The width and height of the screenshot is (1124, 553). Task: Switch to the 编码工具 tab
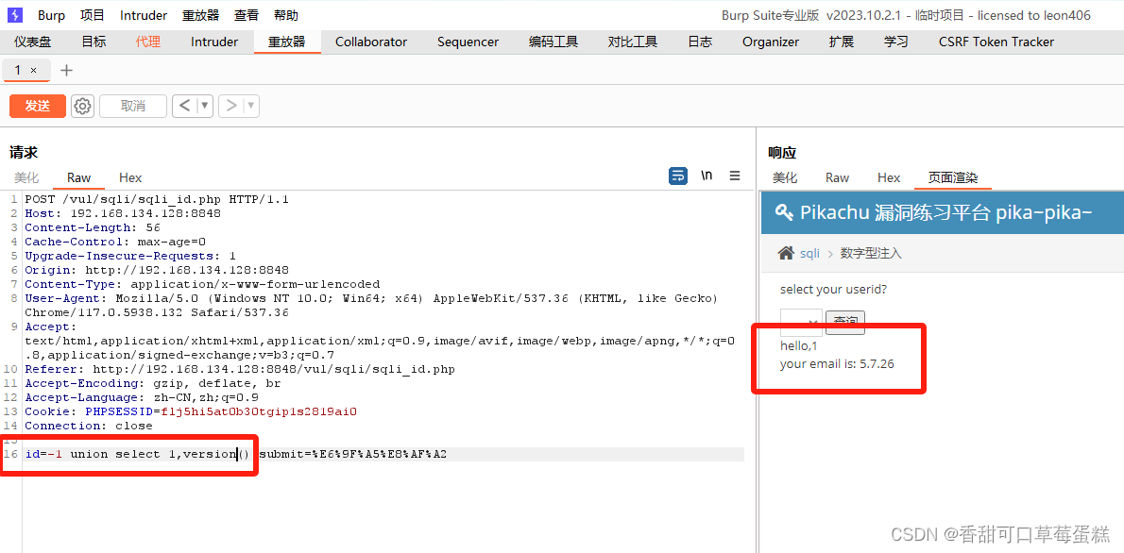pos(553,42)
